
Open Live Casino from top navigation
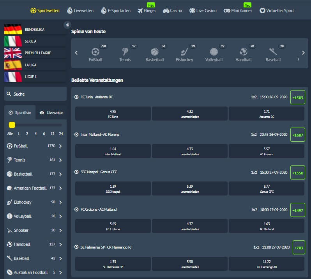click(203, 11)
